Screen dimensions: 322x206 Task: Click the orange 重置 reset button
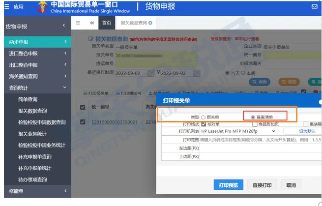point(289,82)
